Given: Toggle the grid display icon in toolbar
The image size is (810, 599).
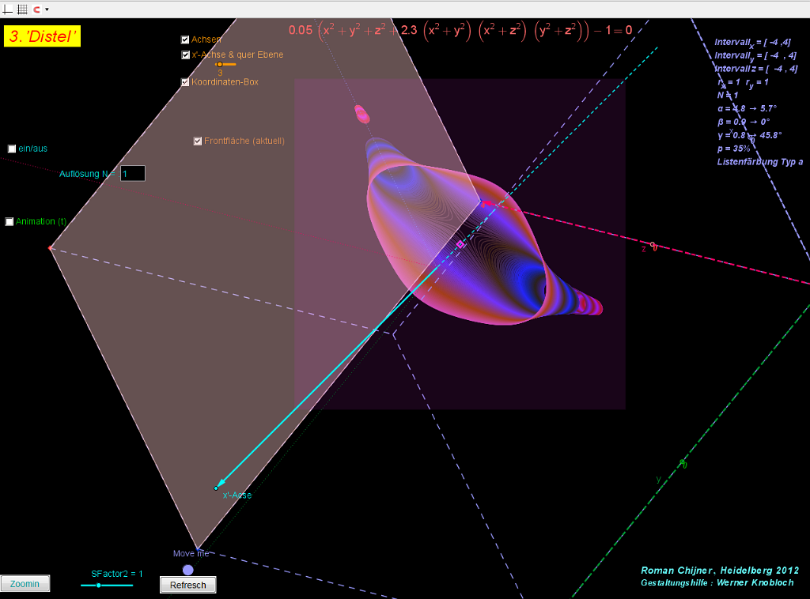Looking at the screenshot, I should click(x=22, y=9).
